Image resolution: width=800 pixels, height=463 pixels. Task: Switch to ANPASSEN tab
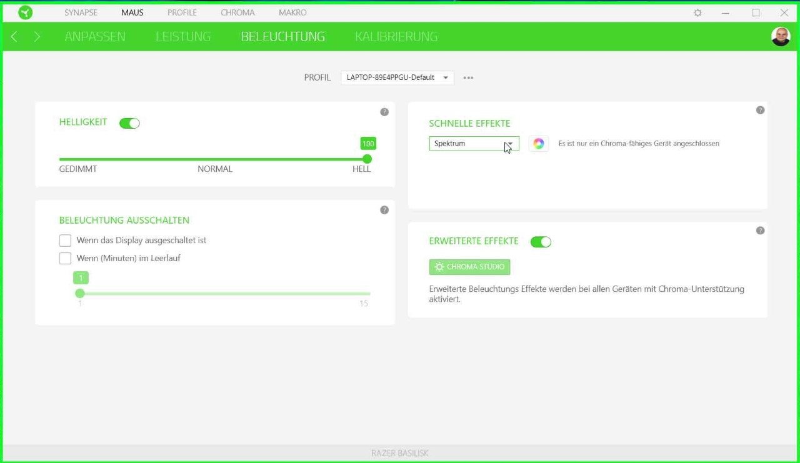(x=95, y=37)
